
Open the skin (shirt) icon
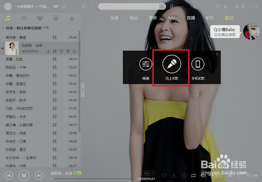point(218,7)
